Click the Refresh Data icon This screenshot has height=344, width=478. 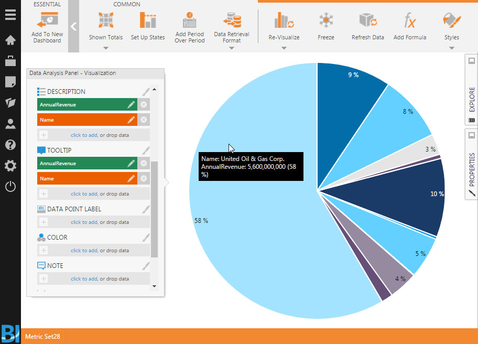[367, 21]
